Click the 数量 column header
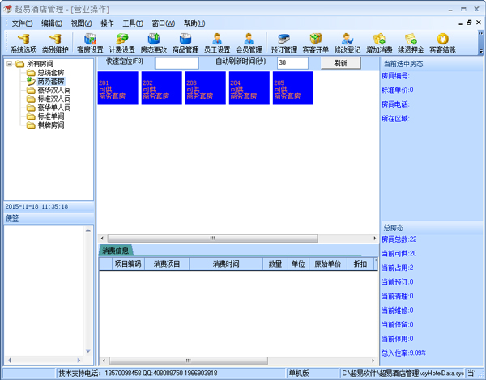The height and width of the screenshot is (380, 486). click(x=275, y=264)
